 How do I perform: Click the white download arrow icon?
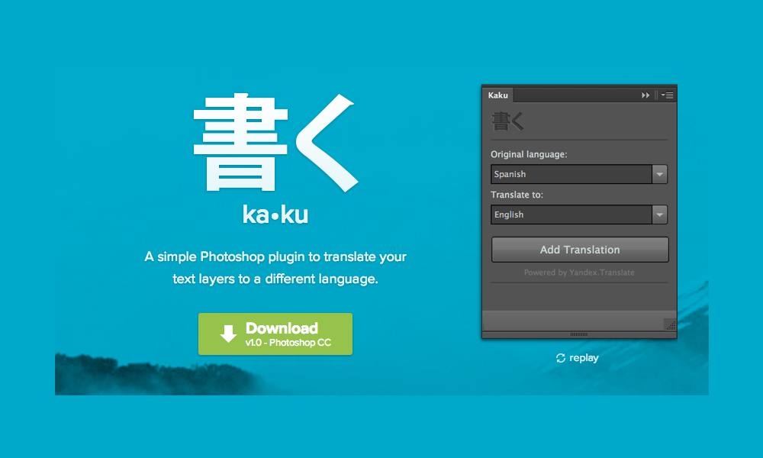click(x=228, y=334)
